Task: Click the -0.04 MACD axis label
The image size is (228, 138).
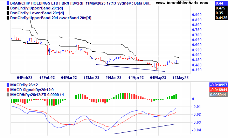Action: [197, 130]
